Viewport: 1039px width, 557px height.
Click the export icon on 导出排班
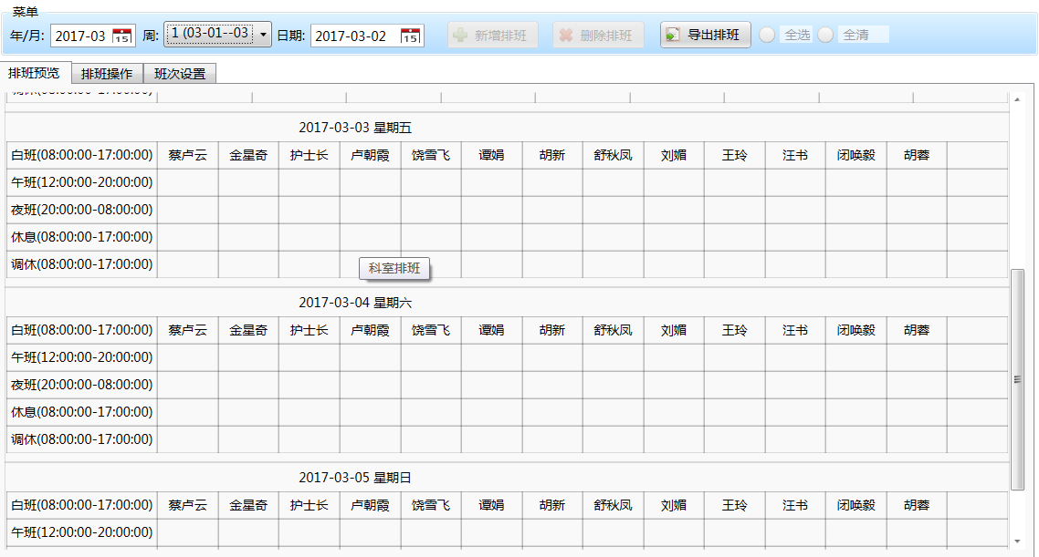pyautogui.click(x=673, y=36)
